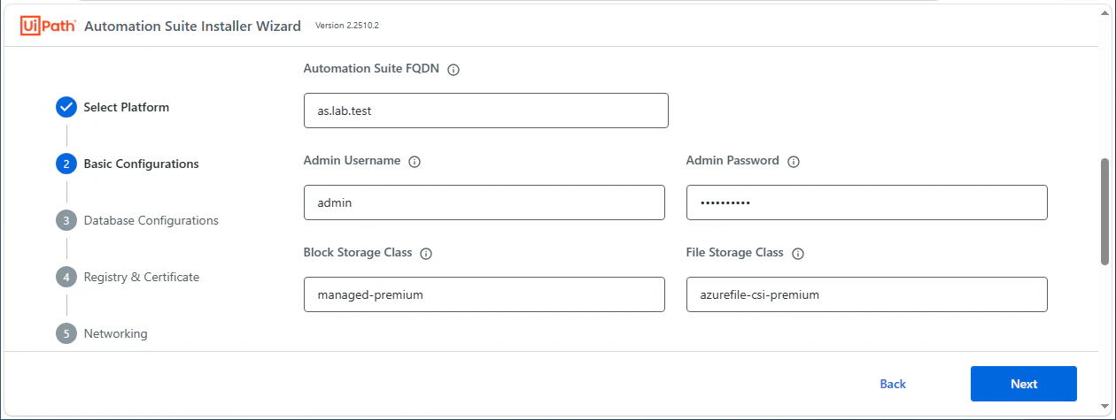Screen dimensions: 1116x420
Task: Open File Storage Class info icon
Action: coord(797,254)
